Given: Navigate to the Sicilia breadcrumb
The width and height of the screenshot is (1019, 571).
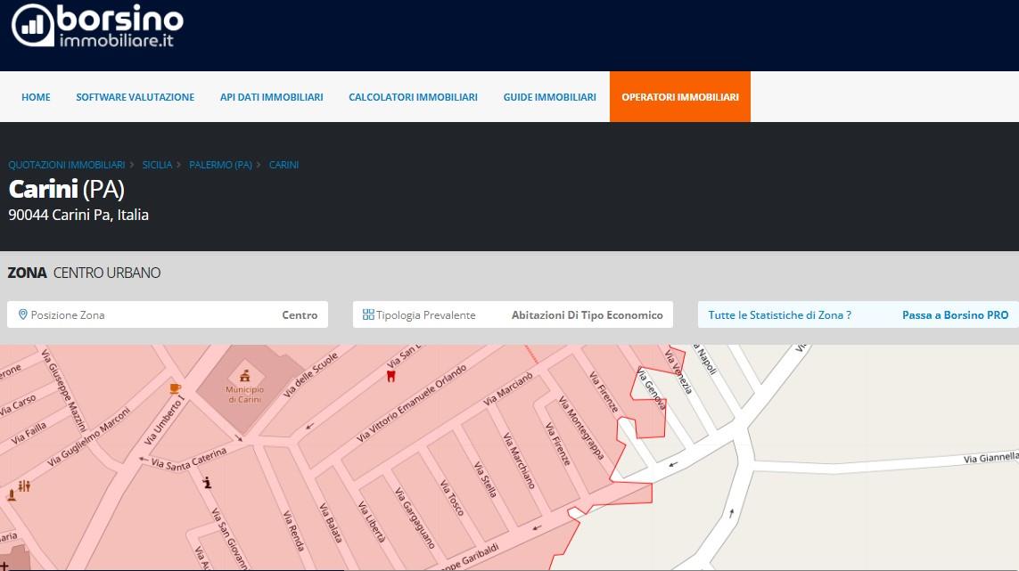Looking at the screenshot, I should (157, 165).
